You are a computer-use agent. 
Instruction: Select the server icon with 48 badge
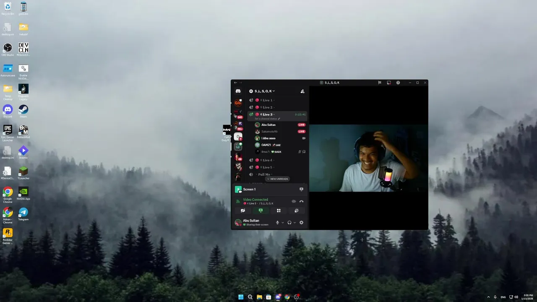[238, 158]
